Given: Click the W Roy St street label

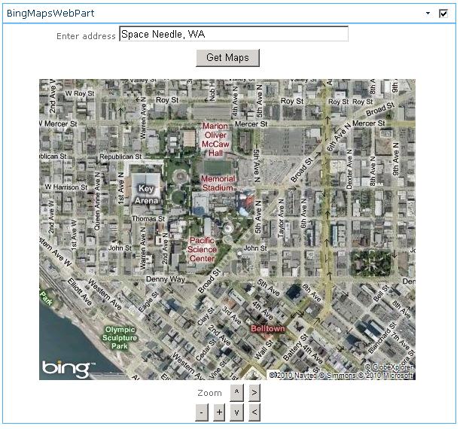Looking at the screenshot, I should click(80, 93).
